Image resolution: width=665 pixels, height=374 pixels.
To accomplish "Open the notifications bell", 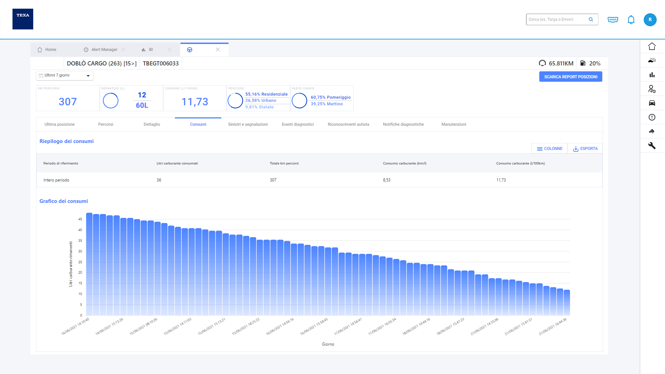I will point(631,20).
